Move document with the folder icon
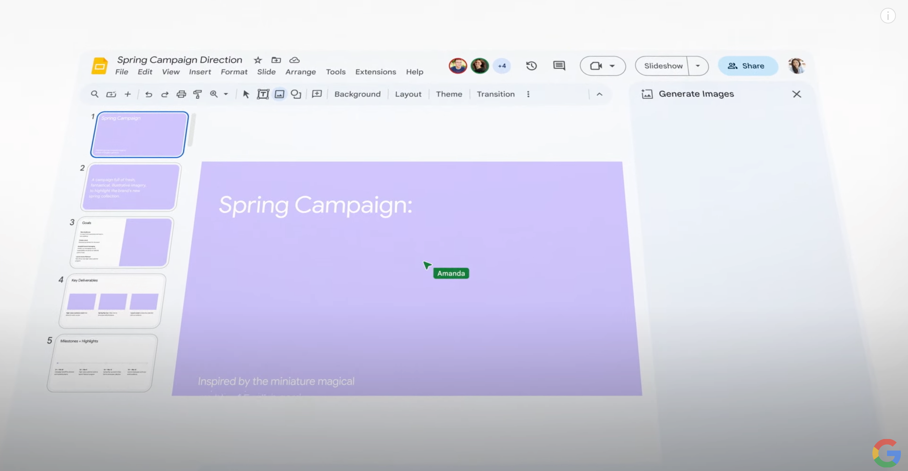 coord(276,60)
